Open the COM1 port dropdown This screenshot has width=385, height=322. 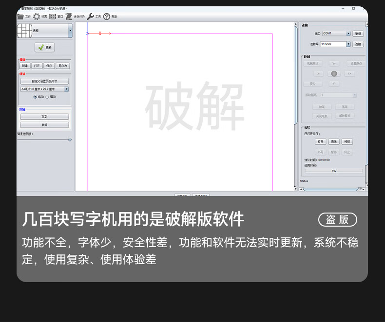(x=336, y=34)
